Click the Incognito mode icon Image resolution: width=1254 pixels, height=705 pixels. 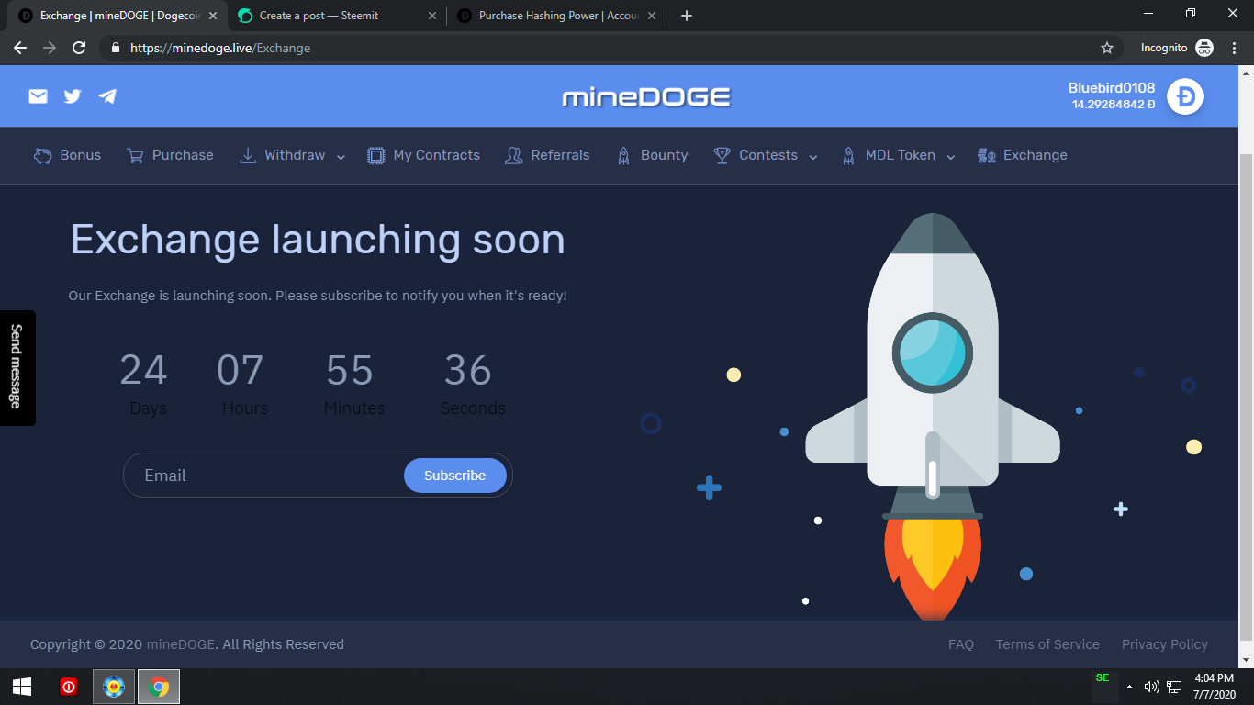click(x=1204, y=48)
